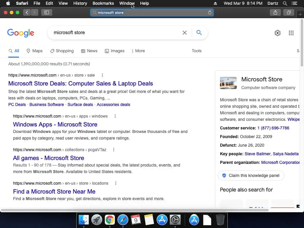Viewport: 304px width, 228px height.
Task: Follow the Business Software sitelink
Action: [47, 104]
